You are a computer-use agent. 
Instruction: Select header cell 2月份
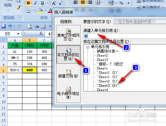[44, 46]
